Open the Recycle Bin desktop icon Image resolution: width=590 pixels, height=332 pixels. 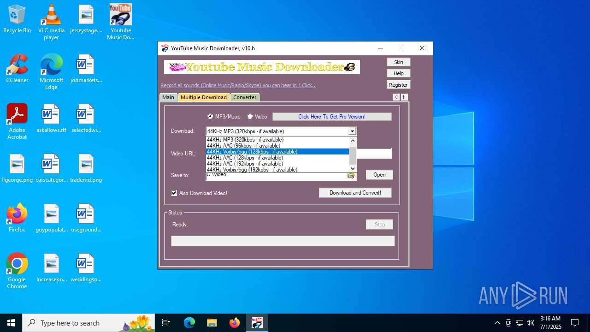click(17, 19)
